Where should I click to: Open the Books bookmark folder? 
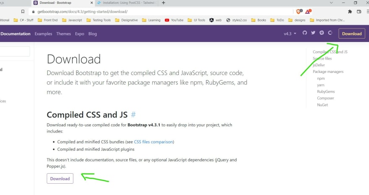[259, 20]
